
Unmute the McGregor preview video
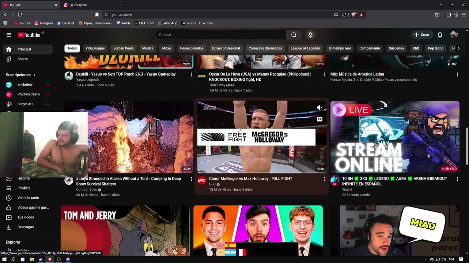[x=319, y=107]
